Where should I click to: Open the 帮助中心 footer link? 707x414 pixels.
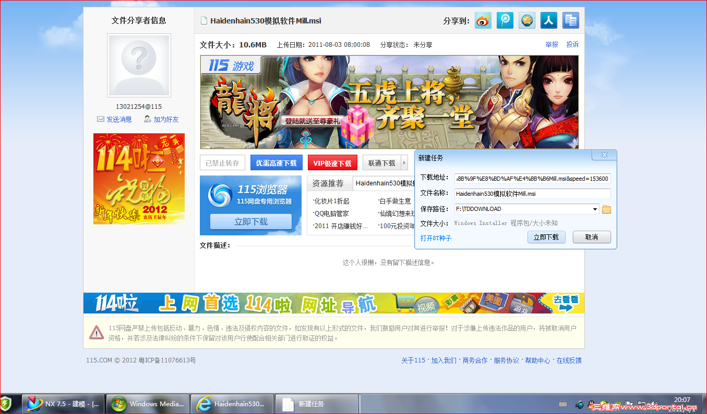(x=537, y=360)
